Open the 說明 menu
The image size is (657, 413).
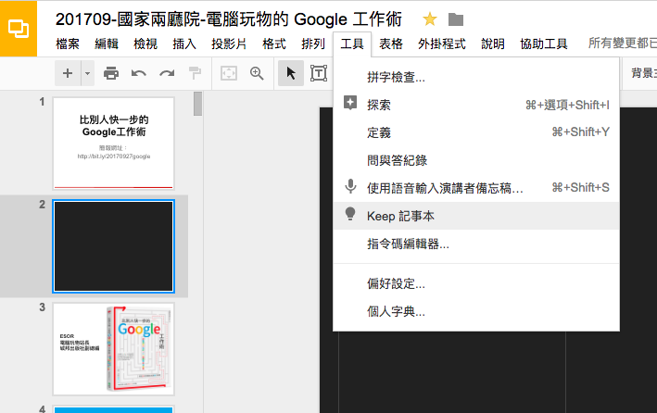click(x=493, y=44)
